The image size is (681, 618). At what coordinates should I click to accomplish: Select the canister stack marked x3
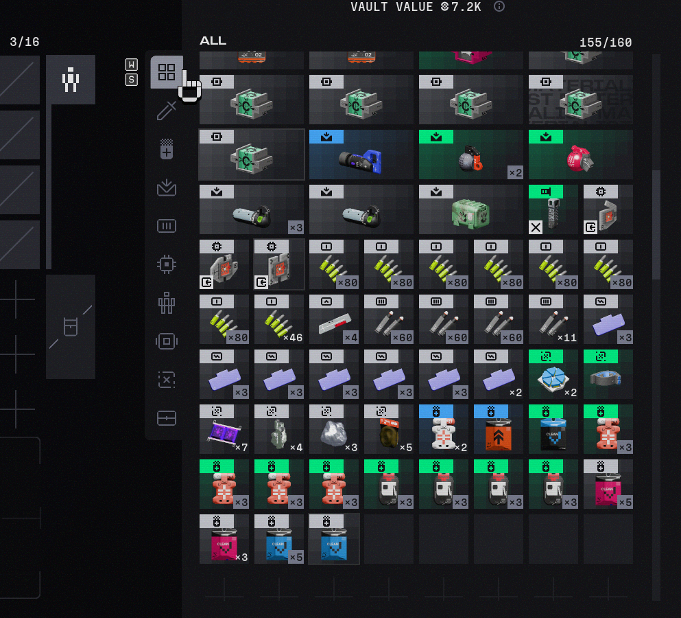pyautogui.click(x=252, y=209)
